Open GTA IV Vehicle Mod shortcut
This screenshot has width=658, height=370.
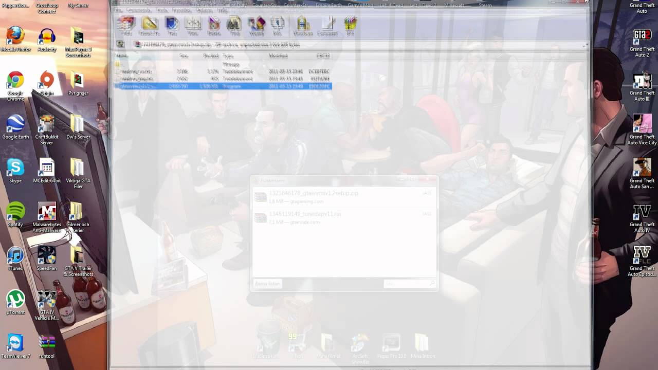tap(47, 305)
